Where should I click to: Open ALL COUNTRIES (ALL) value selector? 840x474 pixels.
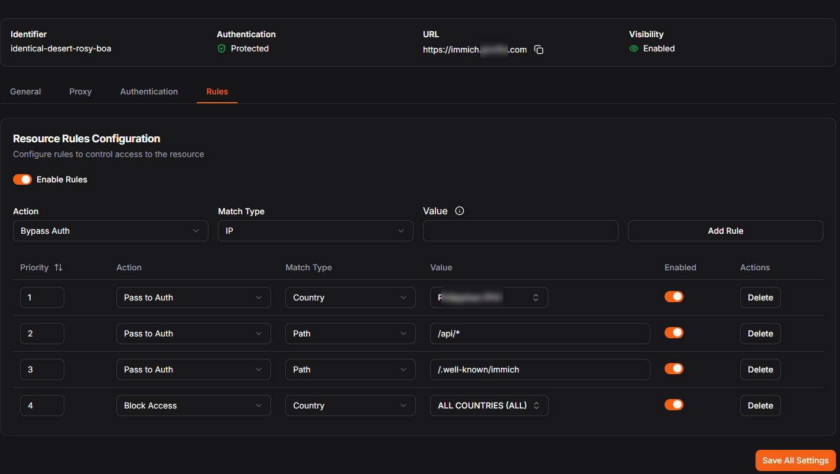point(489,406)
